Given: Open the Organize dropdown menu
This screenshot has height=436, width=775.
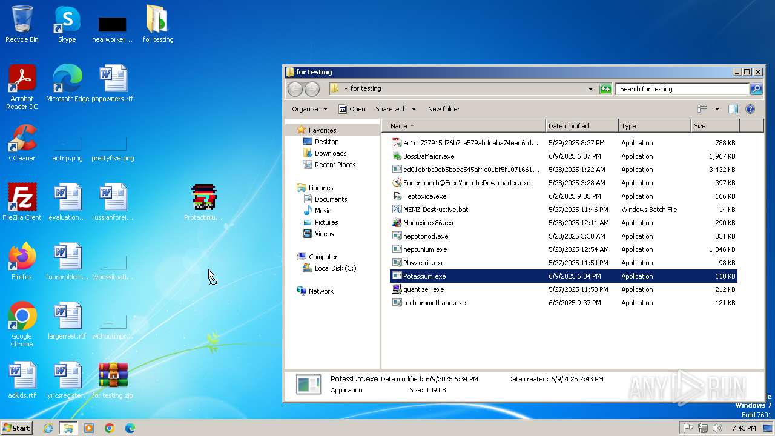Looking at the screenshot, I should [x=309, y=109].
